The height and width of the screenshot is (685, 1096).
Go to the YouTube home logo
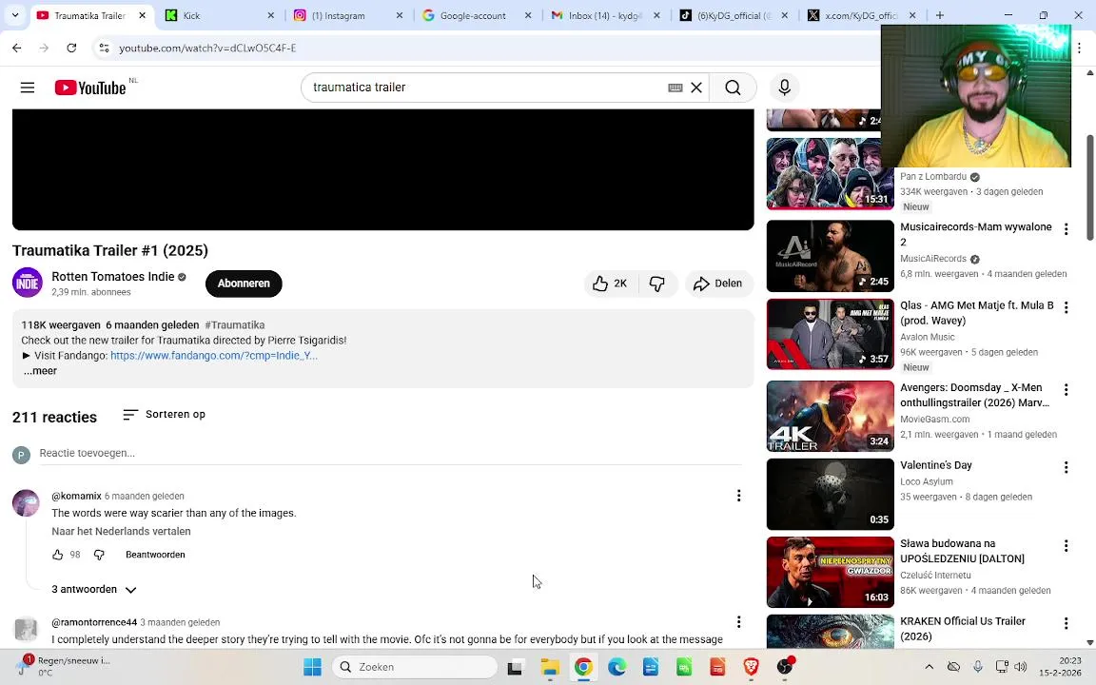(x=90, y=88)
